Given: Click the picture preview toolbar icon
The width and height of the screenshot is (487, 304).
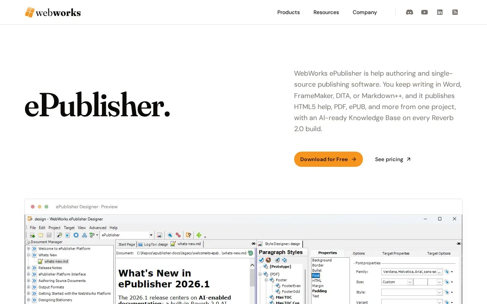Looking at the screenshot, I should coord(159,235).
